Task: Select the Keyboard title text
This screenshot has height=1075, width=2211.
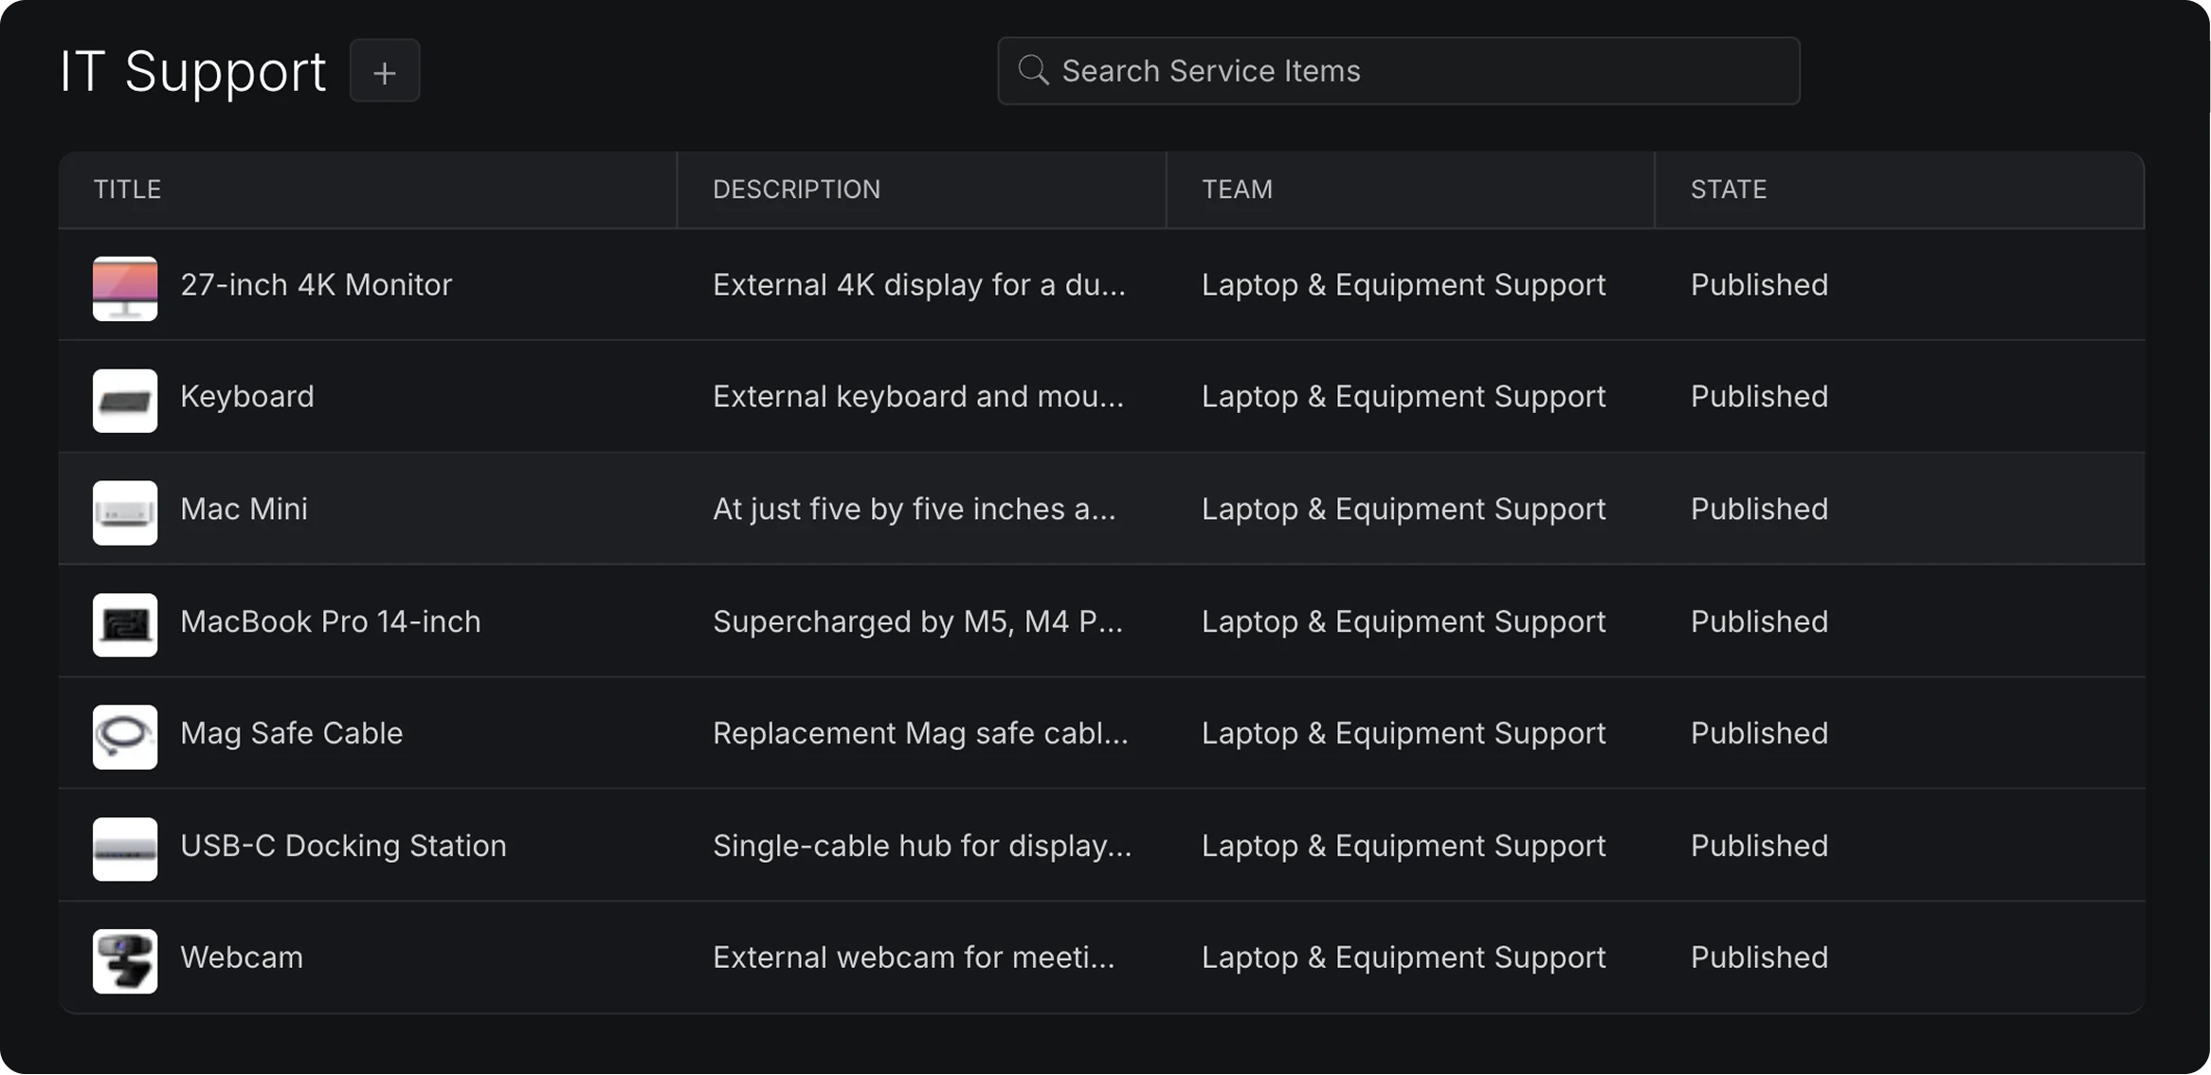Action: [x=246, y=397]
